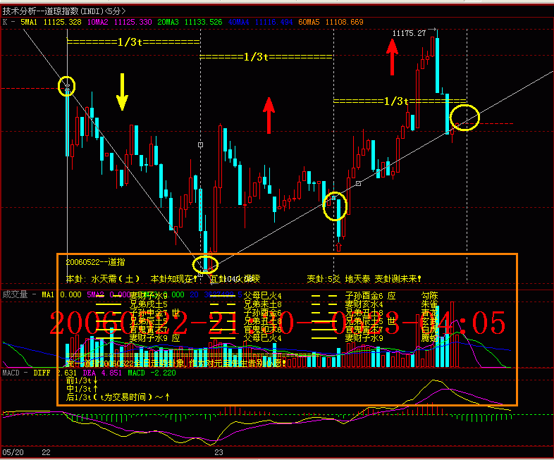Image resolution: width=554 pixels, height=460 pixels.
Task: Click the 朱雀 label
Action: coord(430,304)
